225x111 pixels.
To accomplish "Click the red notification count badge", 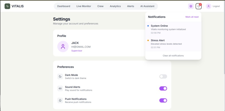I will (200, 4).
